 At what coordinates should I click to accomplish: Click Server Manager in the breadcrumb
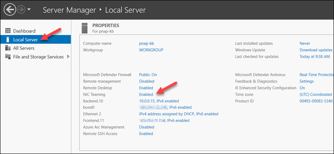[70, 10]
